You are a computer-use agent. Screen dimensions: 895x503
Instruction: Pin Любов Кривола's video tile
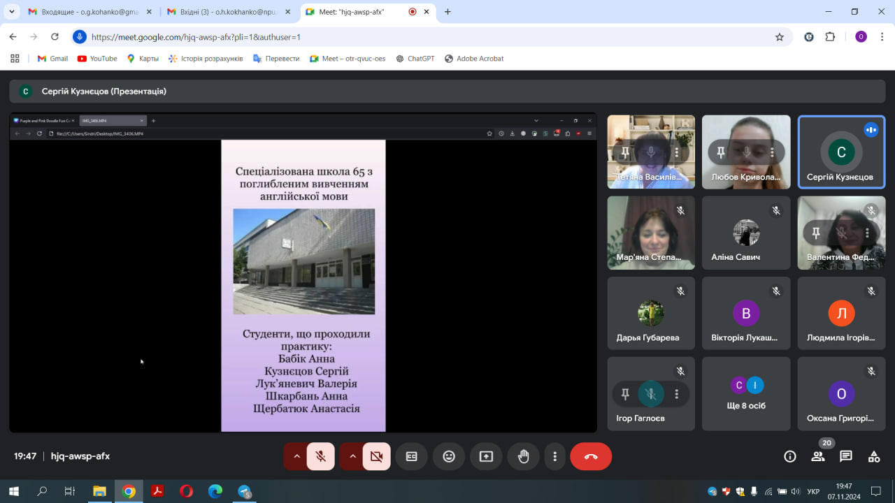[x=721, y=152]
